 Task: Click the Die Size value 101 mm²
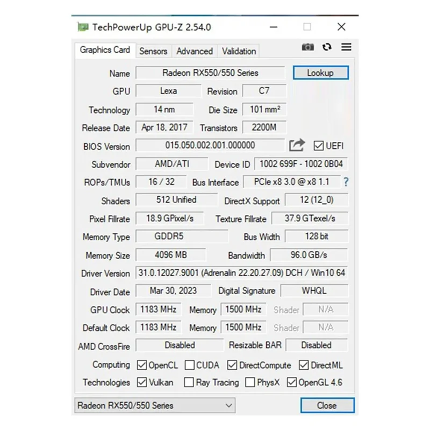[x=264, y=110]
